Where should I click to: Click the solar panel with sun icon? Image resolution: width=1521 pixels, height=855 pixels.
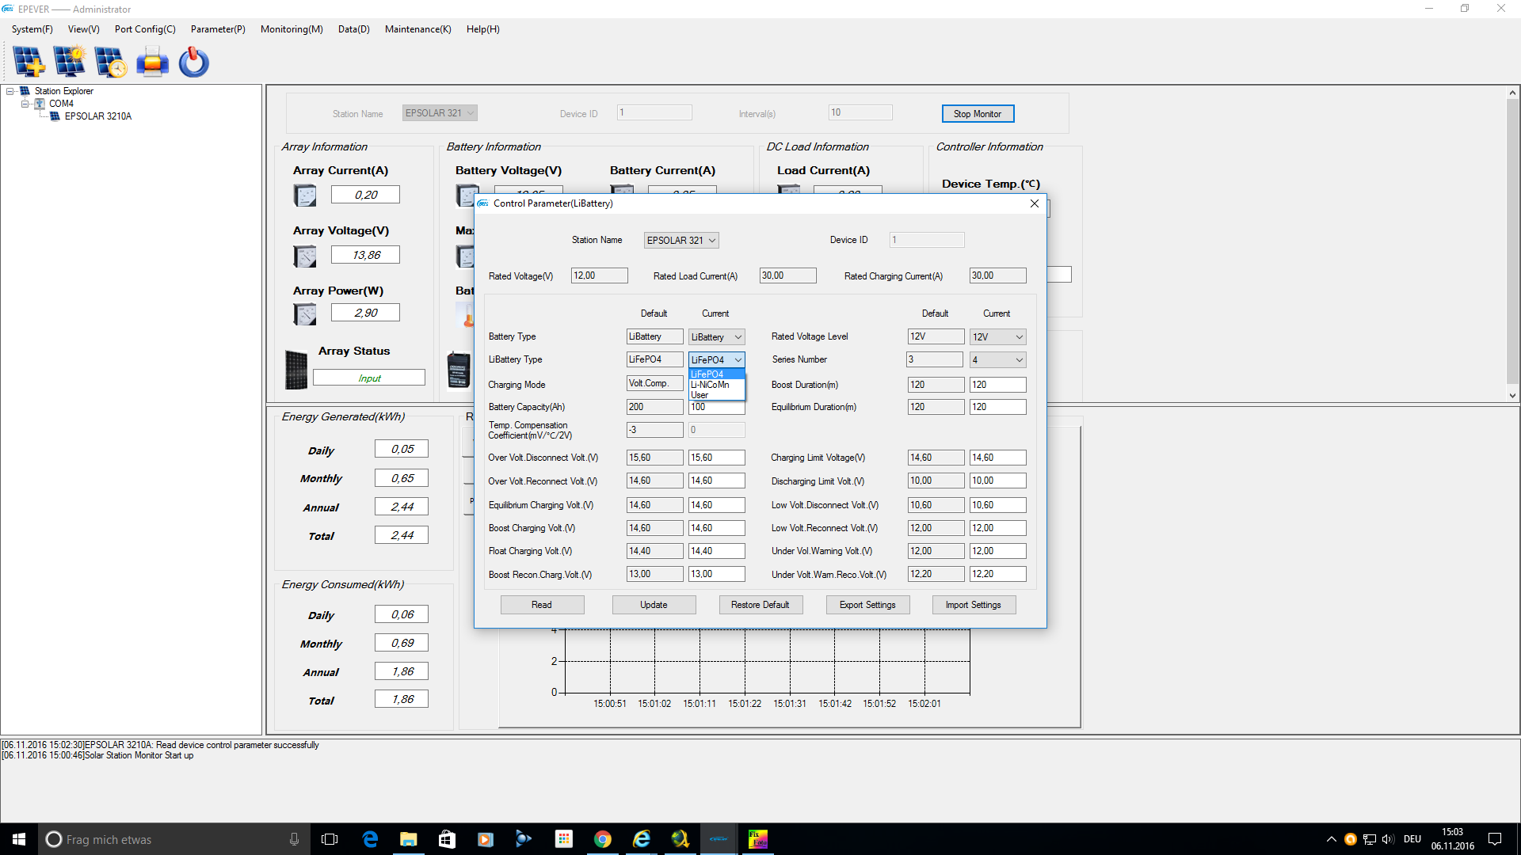[x=70, y=62]
